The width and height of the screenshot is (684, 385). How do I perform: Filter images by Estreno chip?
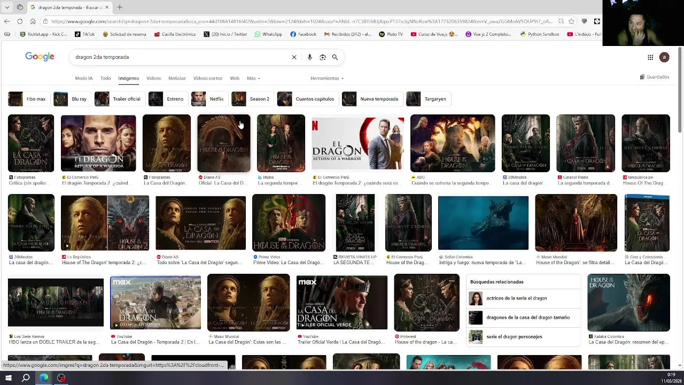pos(167,99)
